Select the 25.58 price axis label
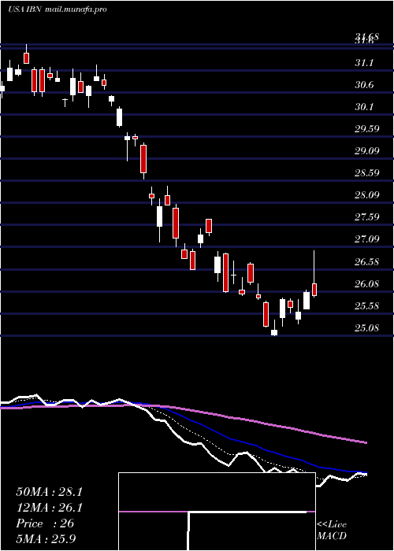The height and width of the screenshot is (551, 394). point(367,306)
